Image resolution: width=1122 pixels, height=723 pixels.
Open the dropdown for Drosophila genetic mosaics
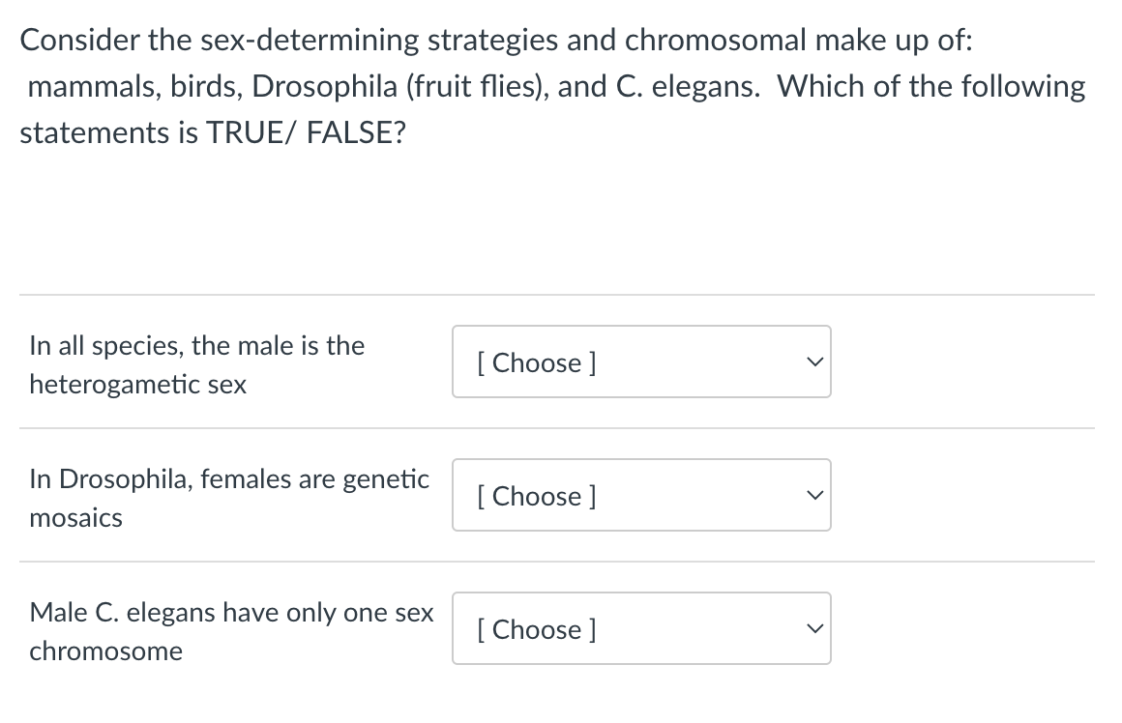click(640, 495)
